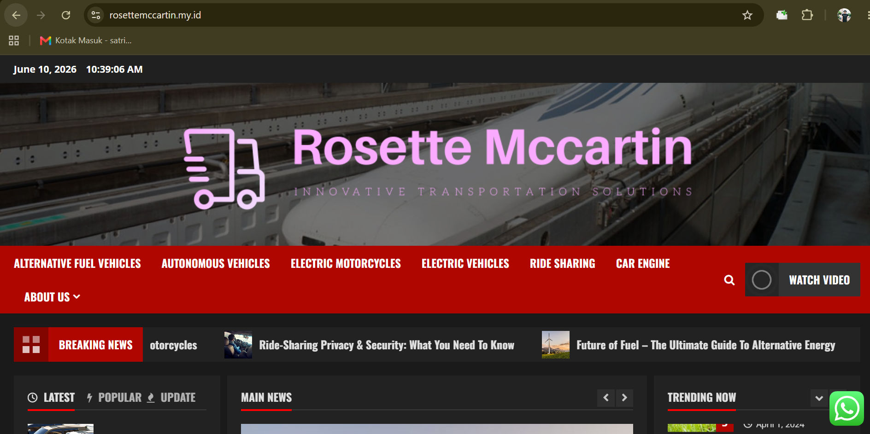The image size is (870, 434).
Task: Click the Ride-Sharing article thumbnail
Action: (x=238, y=345)
